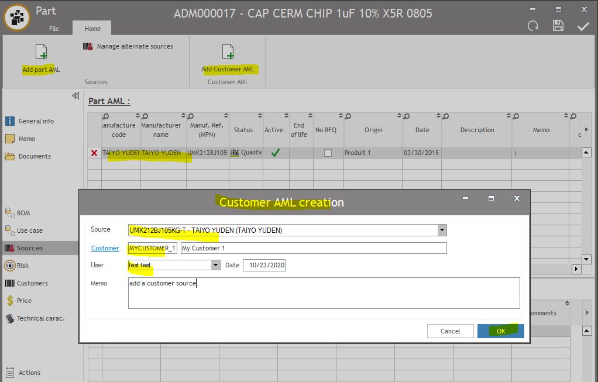The width and height of the screenshot is (598, 382).
Task: Click the refresh icon in title bar
Action: tap(533, 26)
